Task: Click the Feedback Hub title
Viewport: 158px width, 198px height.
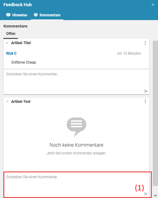Action: pos(18,5)
